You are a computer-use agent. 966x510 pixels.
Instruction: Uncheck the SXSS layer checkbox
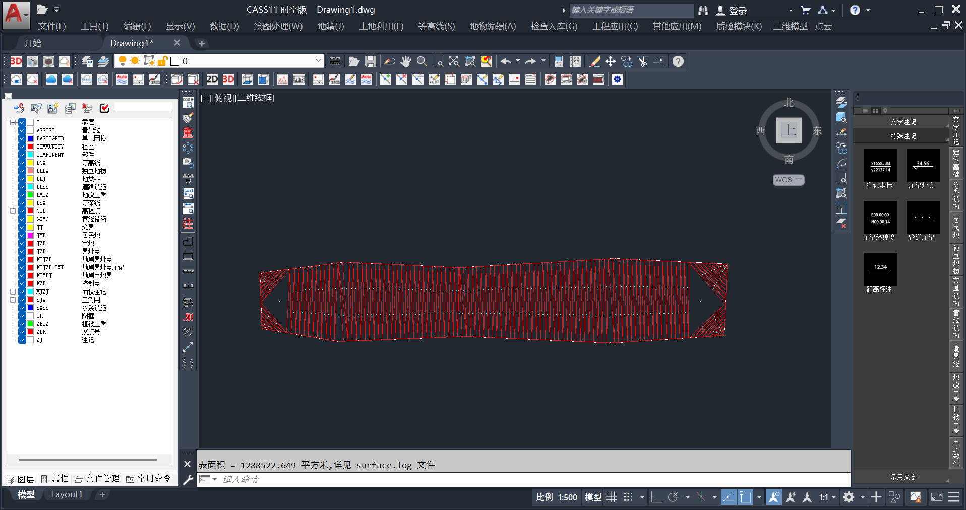pyautogui.click(x=22, y=308)
